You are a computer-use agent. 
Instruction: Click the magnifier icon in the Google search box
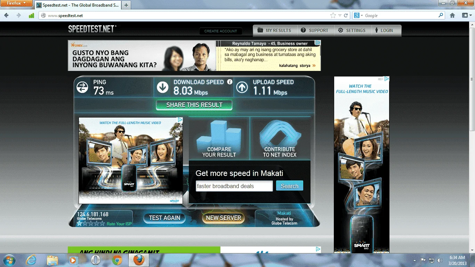(441, 15)
